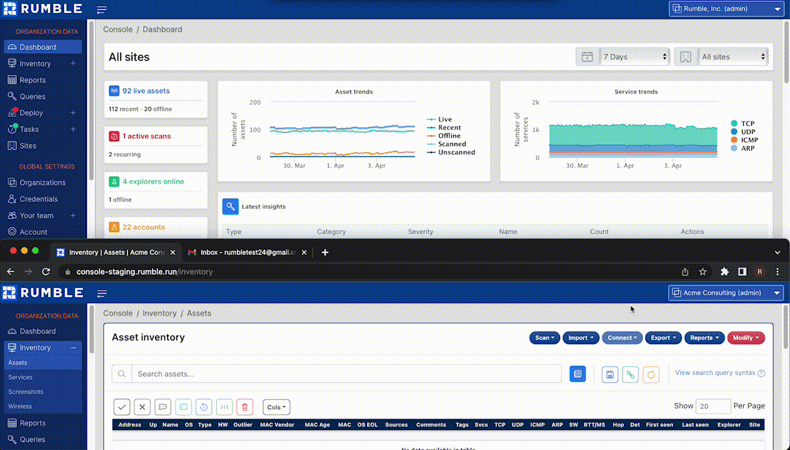Open the Cols column selector dropdown

point(276,407)
